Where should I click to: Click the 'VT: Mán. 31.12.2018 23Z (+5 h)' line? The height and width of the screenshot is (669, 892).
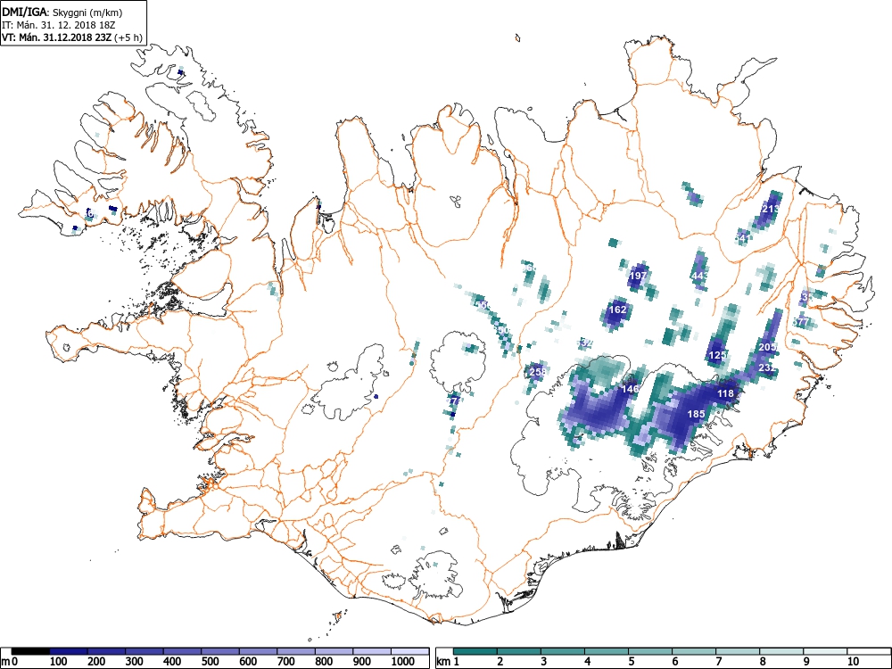(71, 37)
